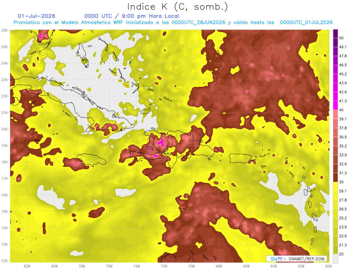The image size is (349, 270).
Task: Click the color bar value 41.3
Action: click(343, 101)
